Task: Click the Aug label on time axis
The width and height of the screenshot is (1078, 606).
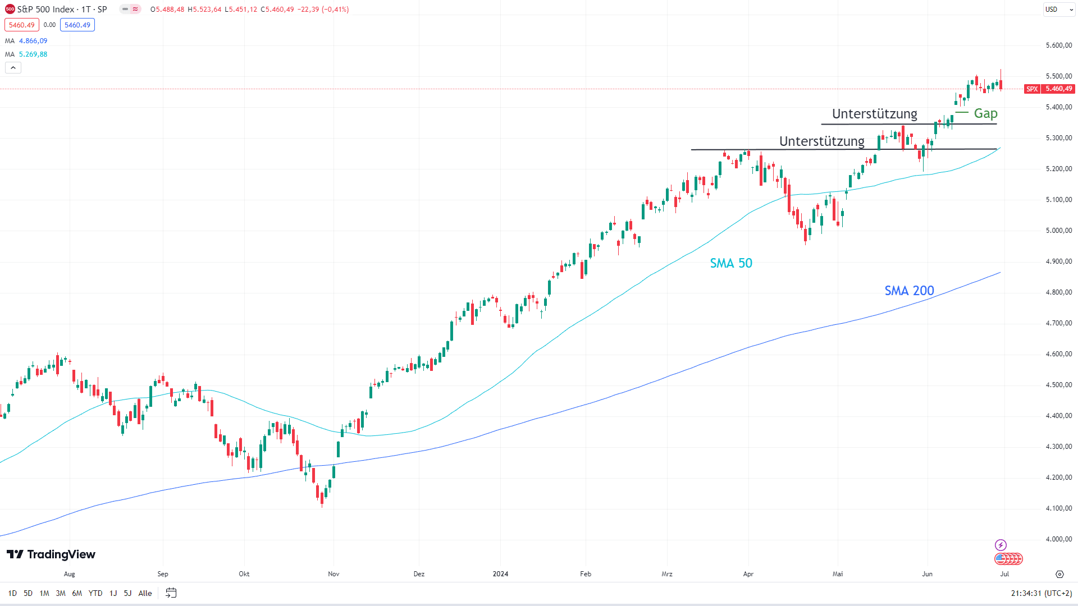Action: 69,574
